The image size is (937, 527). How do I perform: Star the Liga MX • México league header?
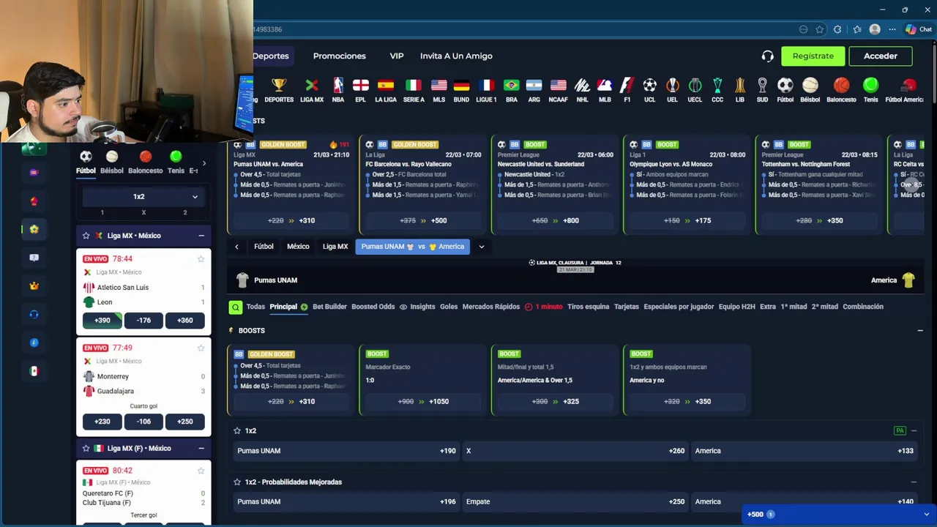86,236
